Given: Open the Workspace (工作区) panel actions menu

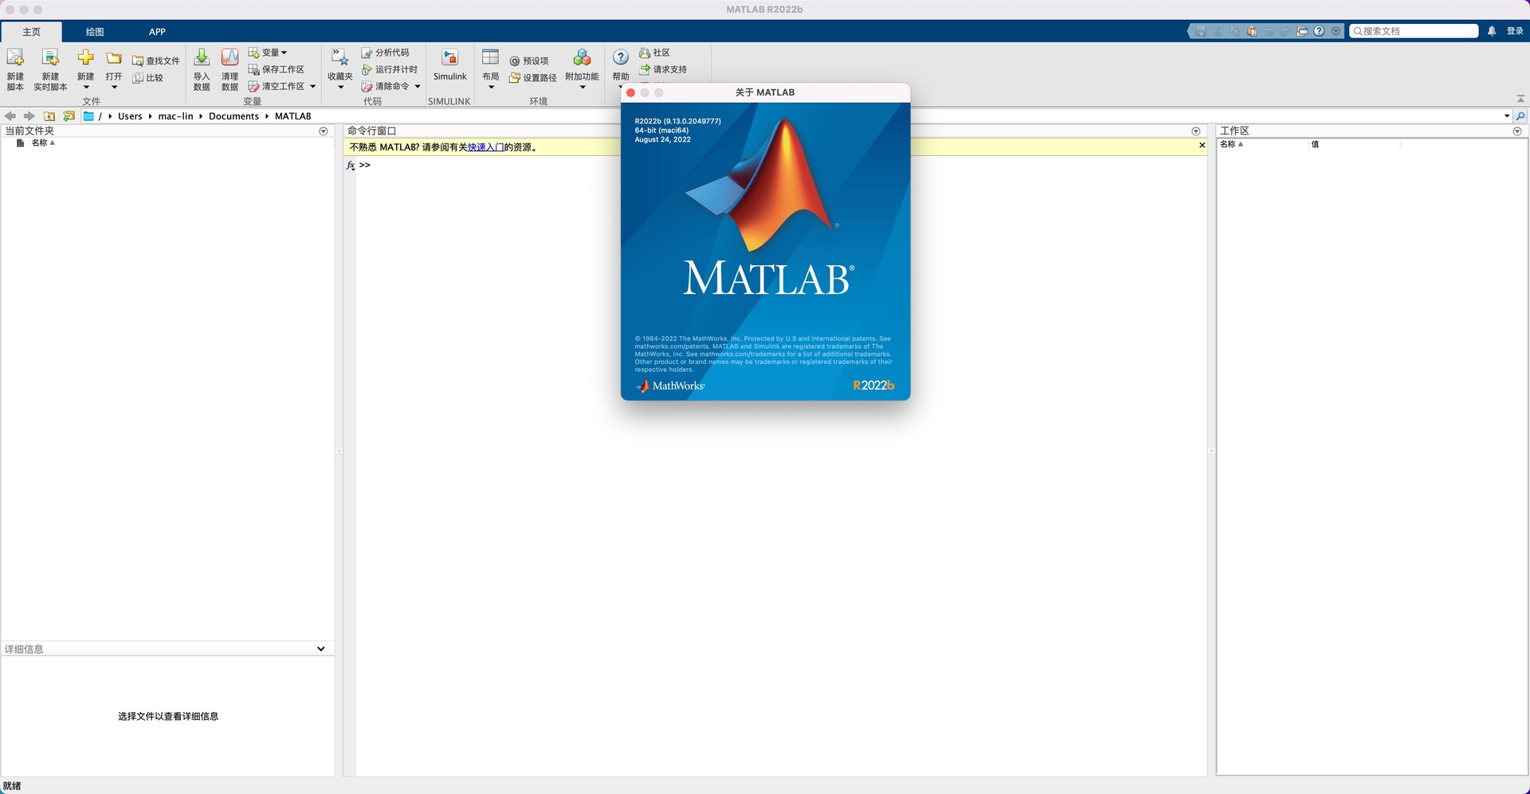Looking at the screenshot, I should pyautogui.click(x=1517, y=131).
